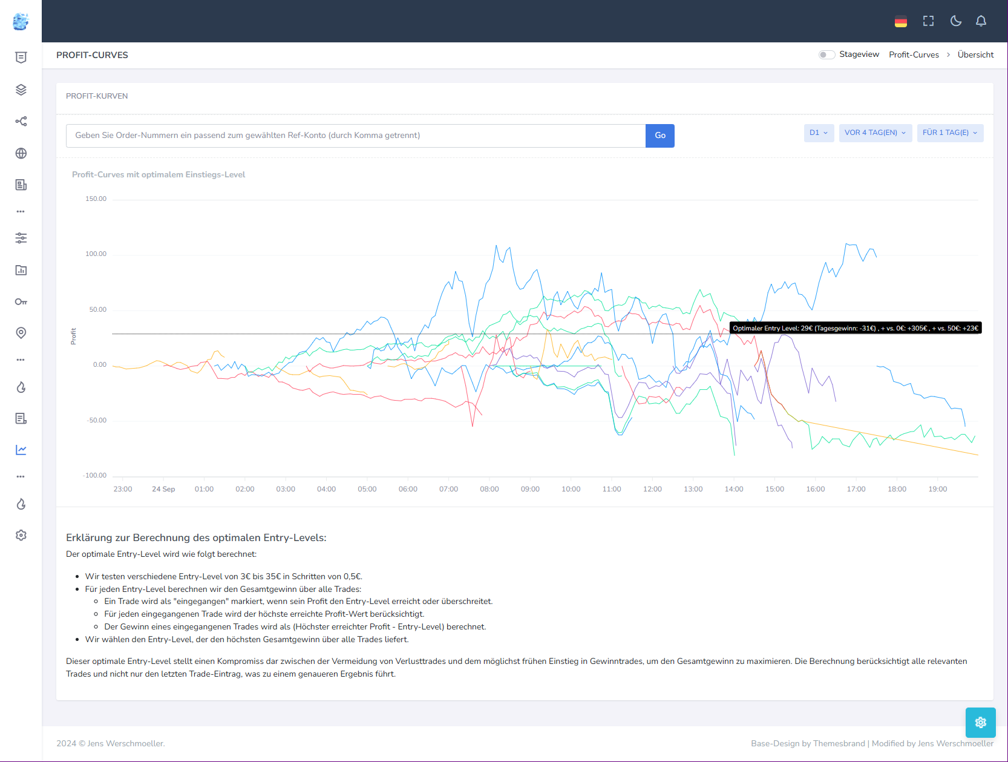Click the PROFIT-CURVES page title
The image size is (1008, 762).
point(92,55)
